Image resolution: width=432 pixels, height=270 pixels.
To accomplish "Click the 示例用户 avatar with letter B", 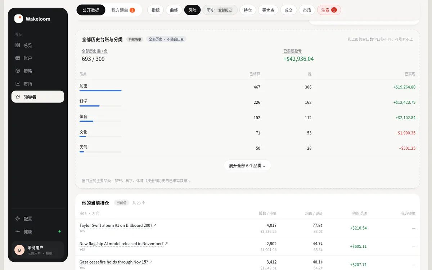I will point(19,250).
